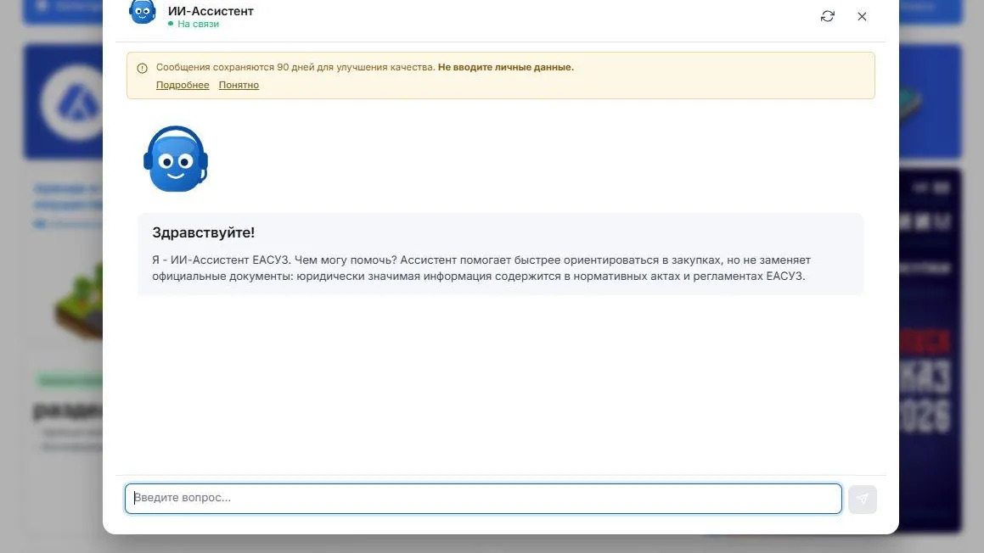Viewport: 984px width, 553px height.
Task: Focus the Введите вопрос input field
Action: click(x=483, y=499)
